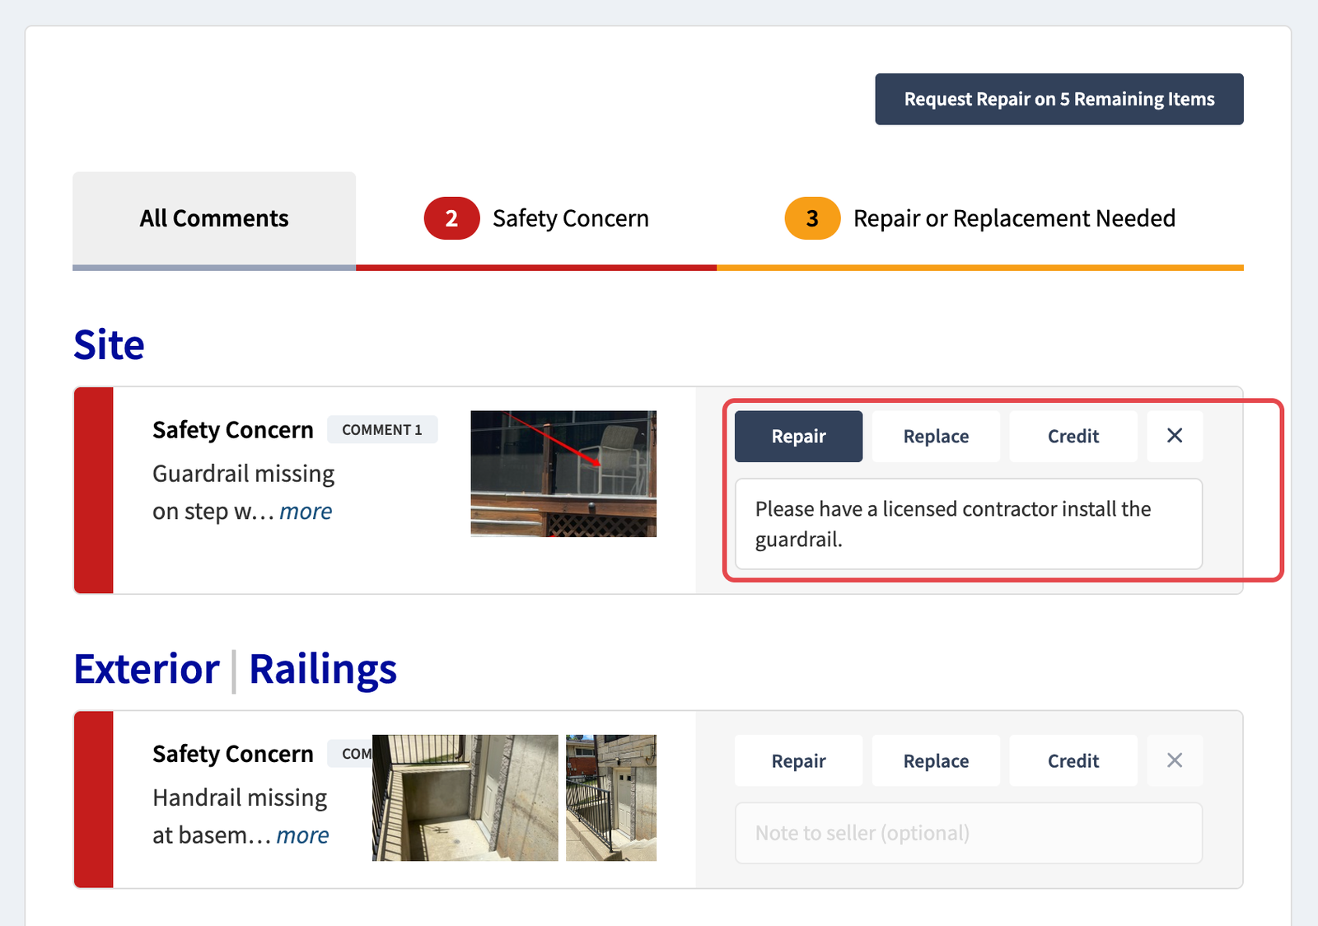Image resolution: width=1318 pixels, height=926 pixels.
Task: Select Repair for the Handrail missing comment
Action: (x=798, y=761)
